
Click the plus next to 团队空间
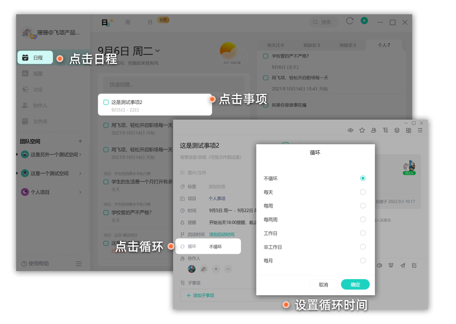tap(80, 141)
